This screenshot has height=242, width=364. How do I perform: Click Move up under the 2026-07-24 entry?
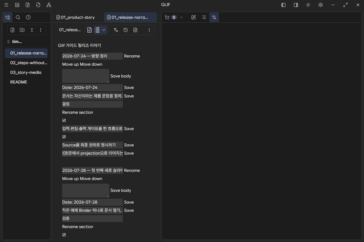70,64
